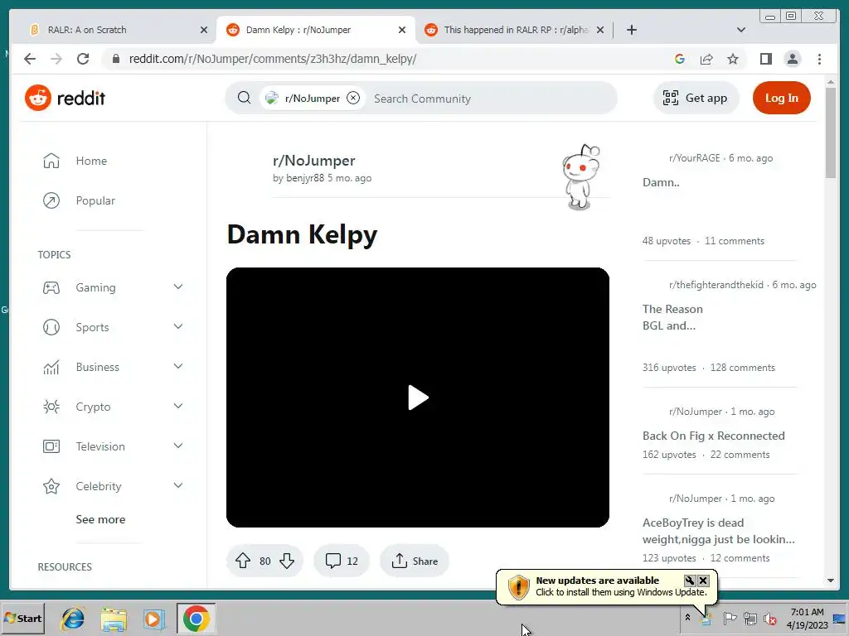Share this page via address bar icon
The image size is (849, 636).
pos(706,59)
